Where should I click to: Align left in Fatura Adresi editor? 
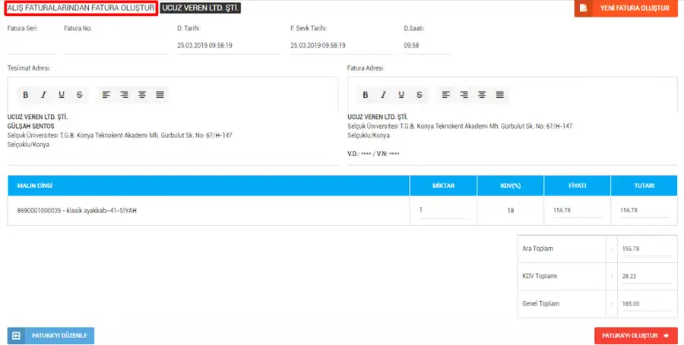click(x=446, y=95)
